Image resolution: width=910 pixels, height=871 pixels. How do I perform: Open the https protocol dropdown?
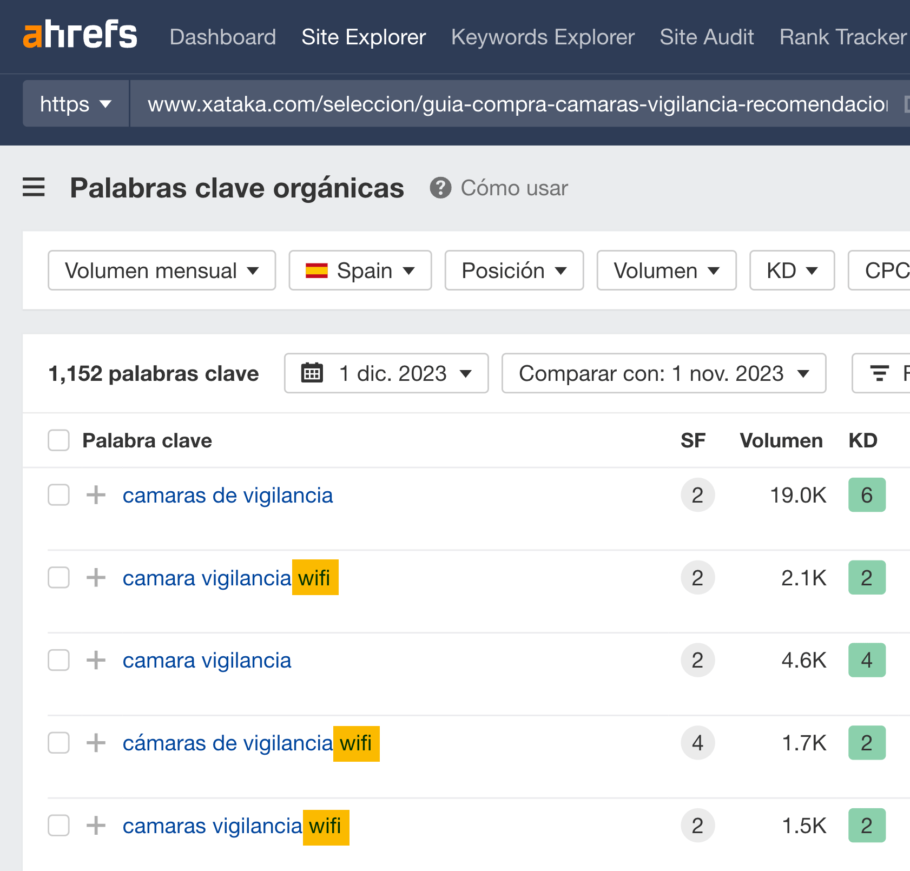tap(75, 103)
